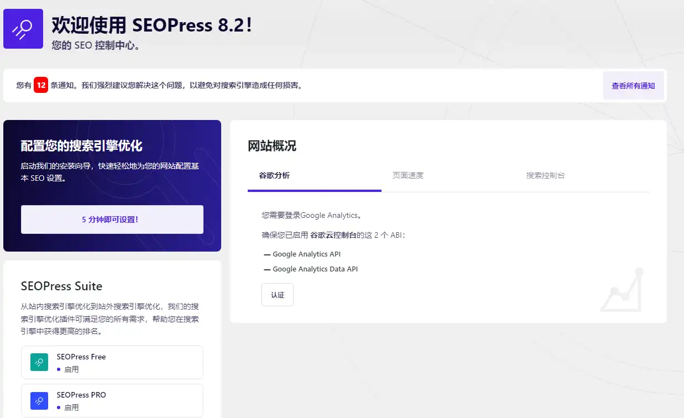Click the 认证 authentication button
The image size is (684, 418).
[277, 295]
